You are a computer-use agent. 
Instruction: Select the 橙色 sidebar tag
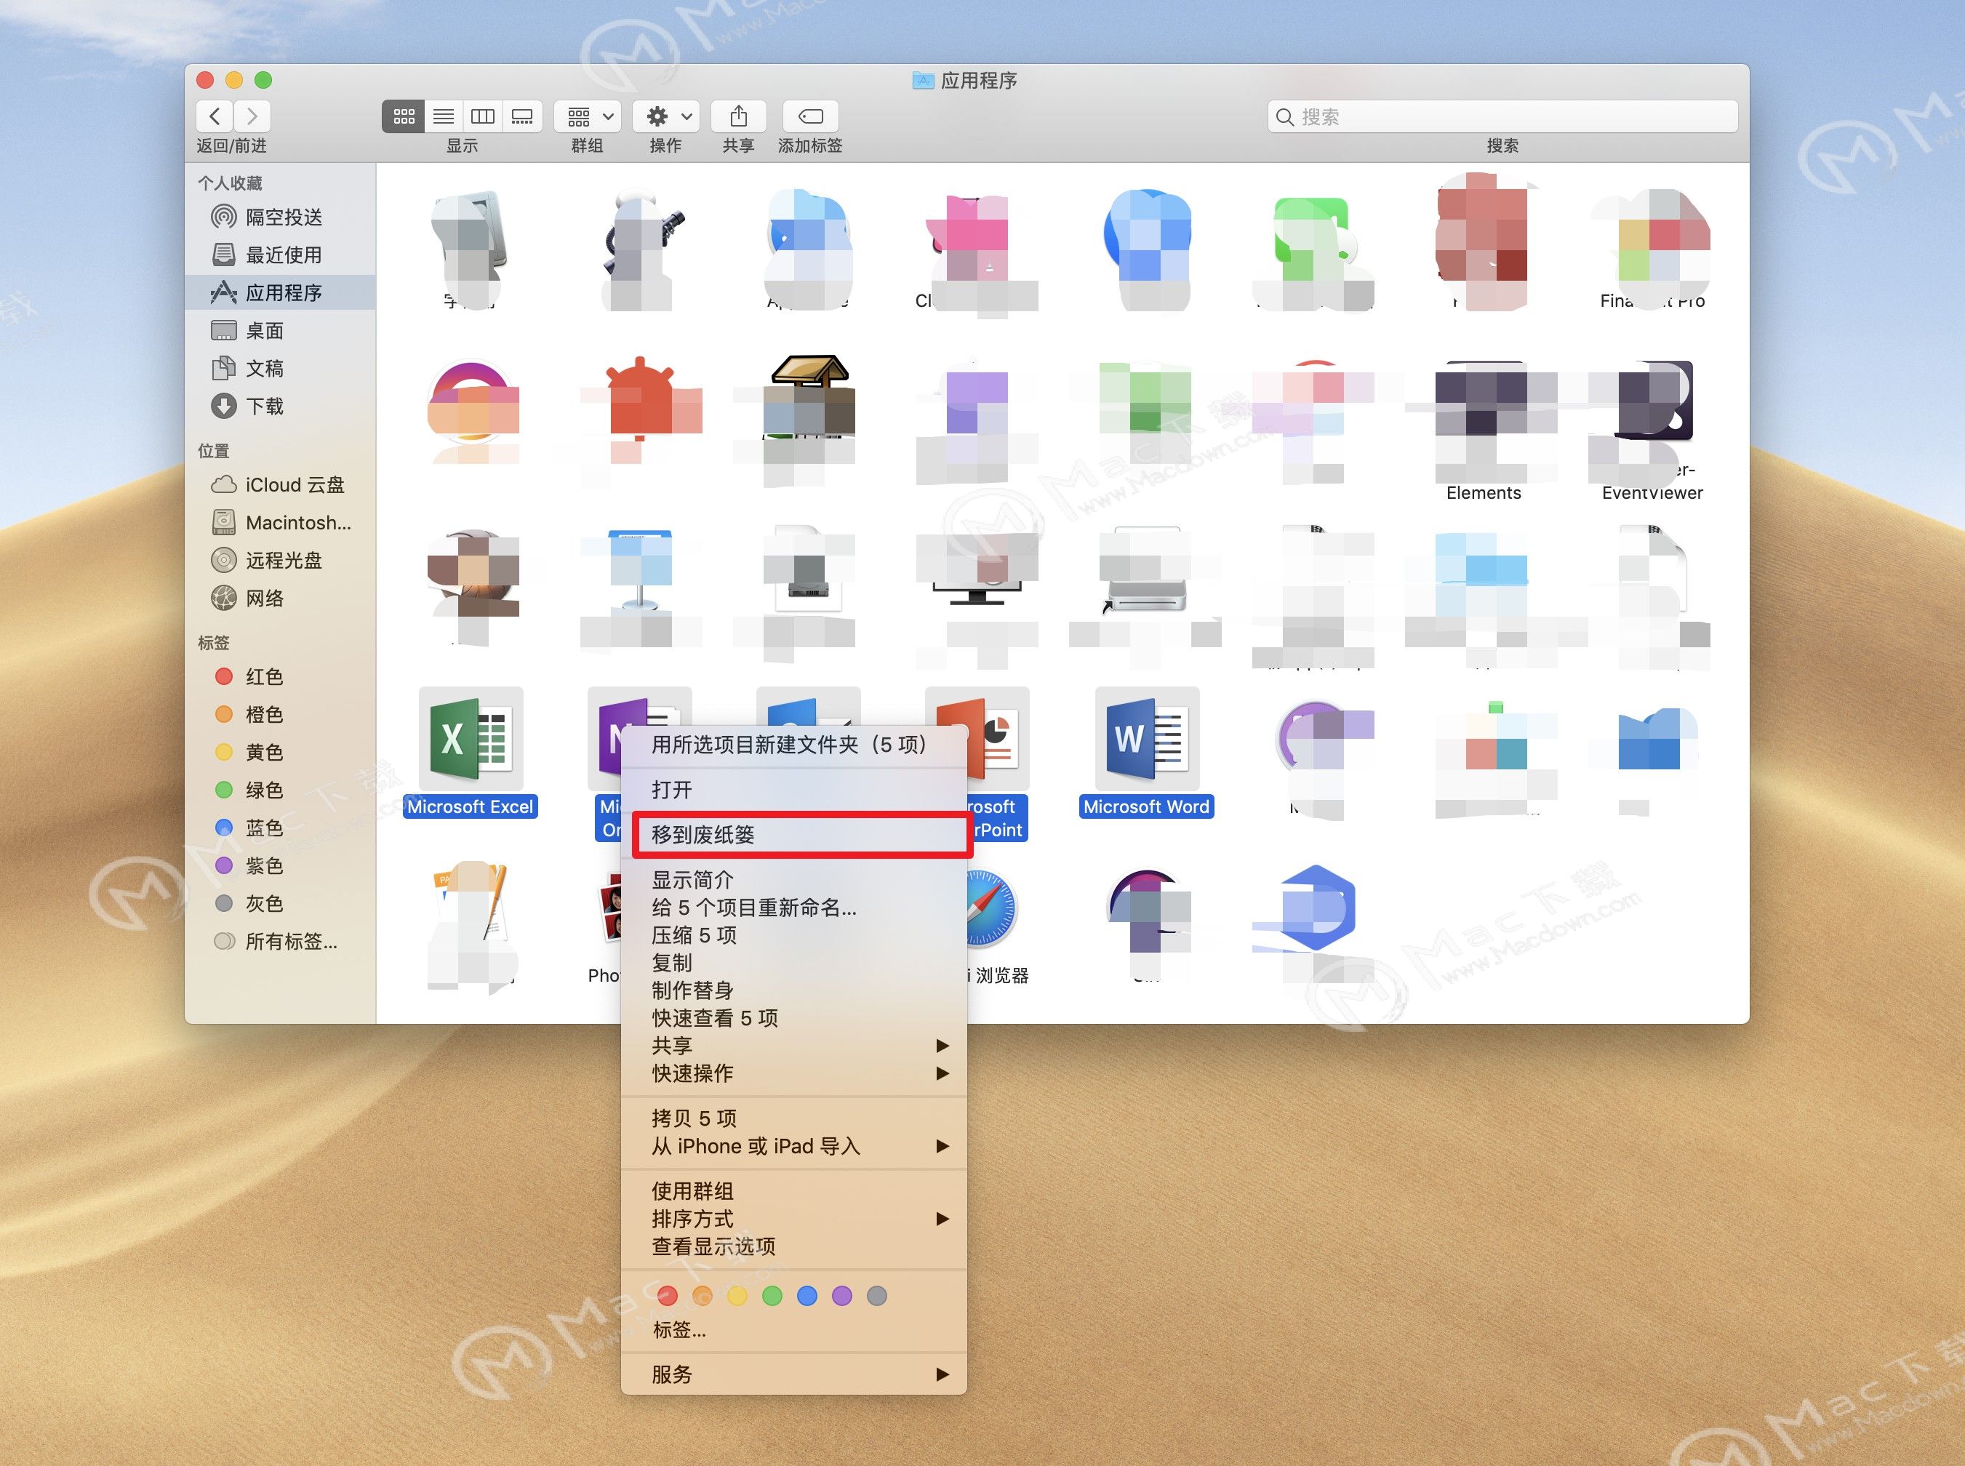[x=281, y=713]
